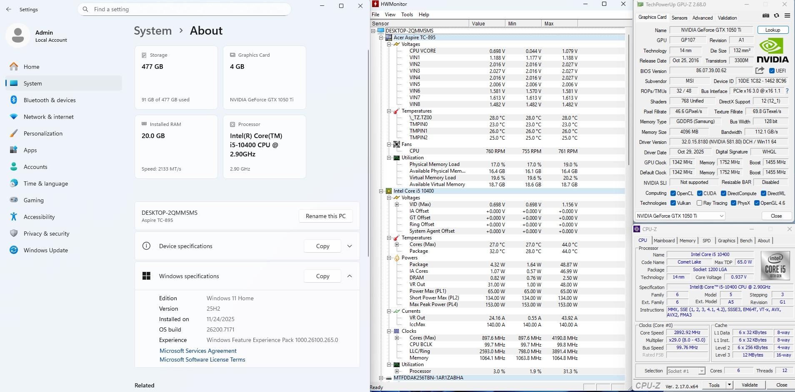The width and height of the screenshot is (795, 392).
Task: Click the Gaming controller icon
Action: (x=14, y=200)
